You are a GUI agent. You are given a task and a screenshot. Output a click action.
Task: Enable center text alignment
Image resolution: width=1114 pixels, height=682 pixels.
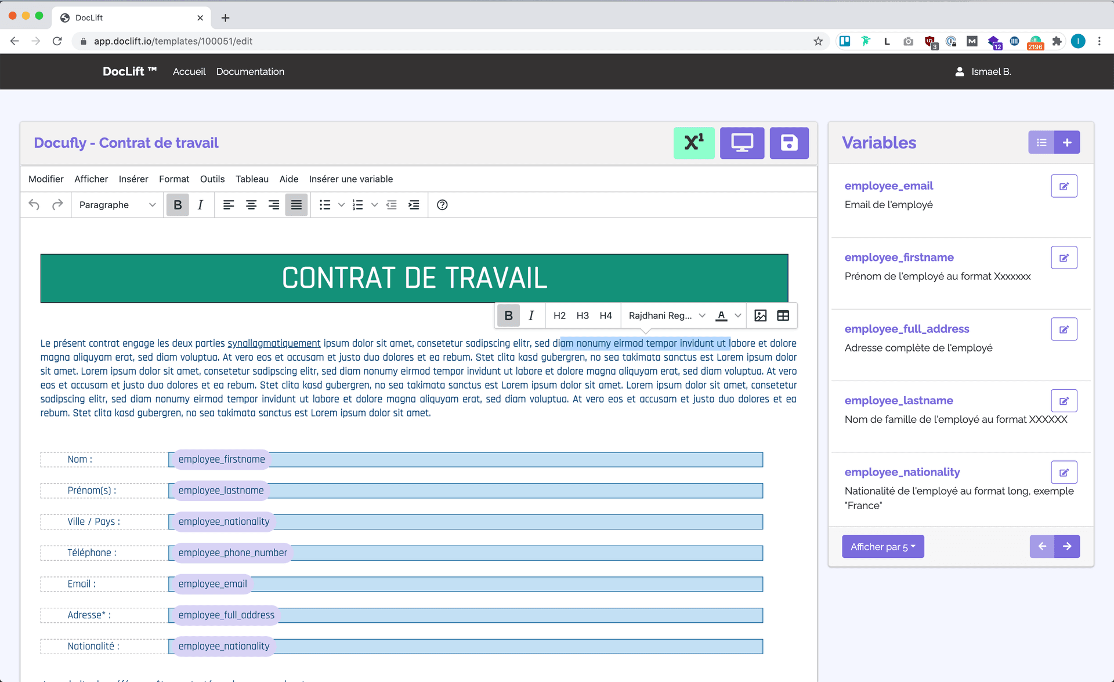[251, 205]
